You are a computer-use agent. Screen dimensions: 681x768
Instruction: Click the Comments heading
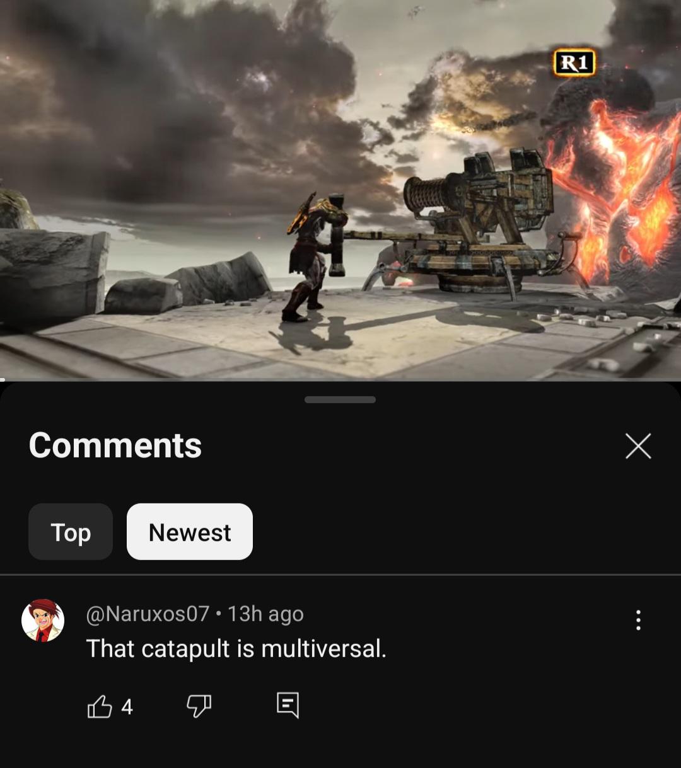point(115,445)
